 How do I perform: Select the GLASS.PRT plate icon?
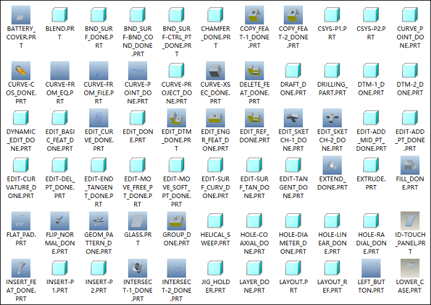(x=138, y=221)
